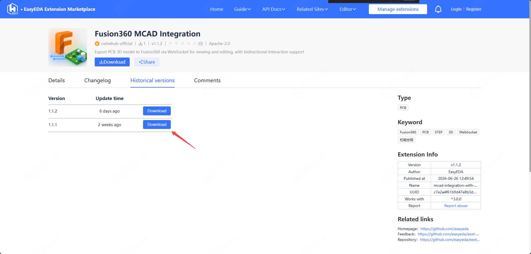Expand the API Docs dropdown menu

274,9
